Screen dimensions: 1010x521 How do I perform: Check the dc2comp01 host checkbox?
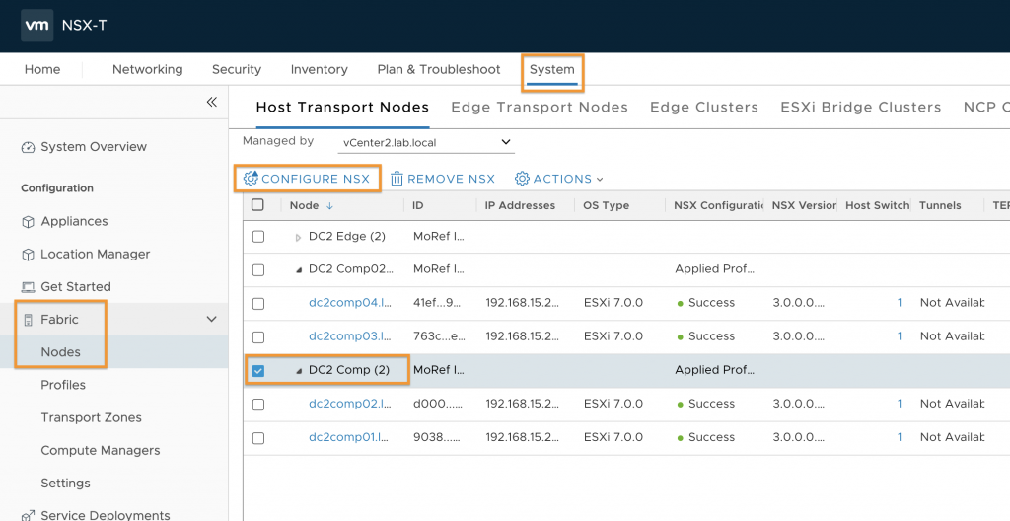coord(258,438)
